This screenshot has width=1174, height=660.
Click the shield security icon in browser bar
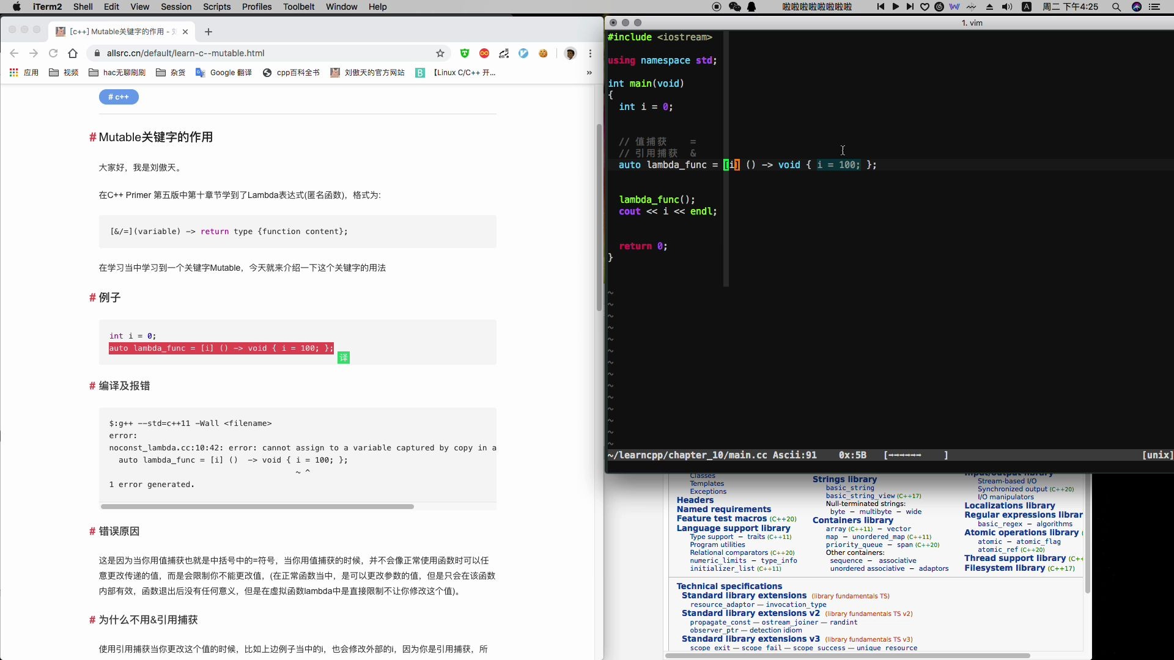[465, 53]
